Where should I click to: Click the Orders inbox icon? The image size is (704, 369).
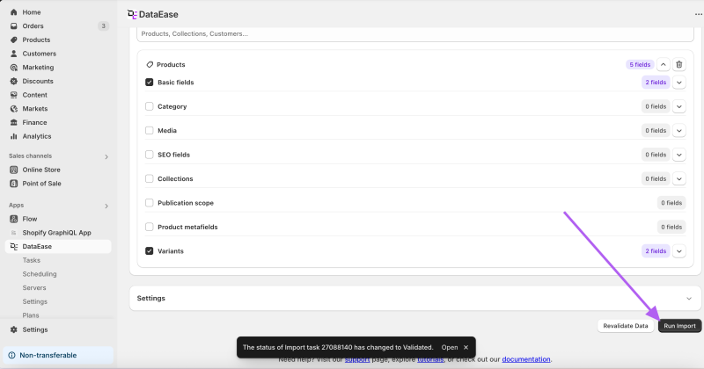[14, 26]
